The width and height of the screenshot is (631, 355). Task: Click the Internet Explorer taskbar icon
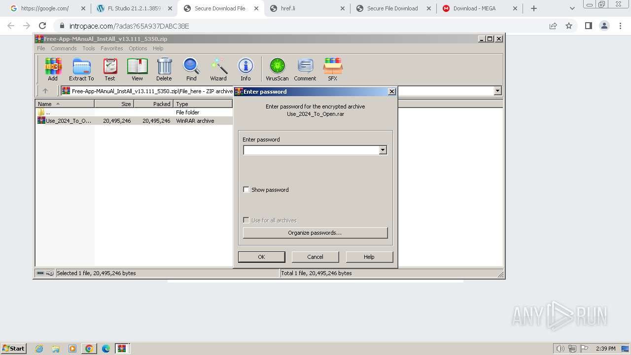[39, 349]
